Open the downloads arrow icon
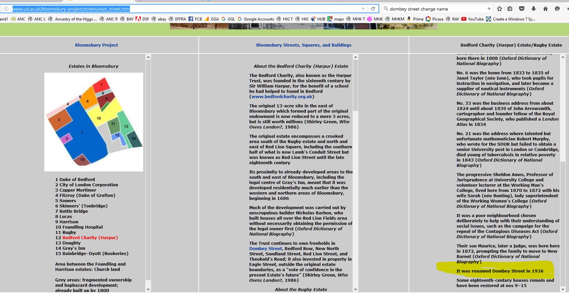The image size is (569, 293). (x=533, y=9)
